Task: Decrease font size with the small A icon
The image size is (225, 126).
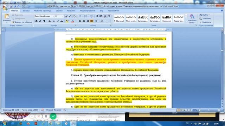Action: pyautogui.click(x=70, y=16)
